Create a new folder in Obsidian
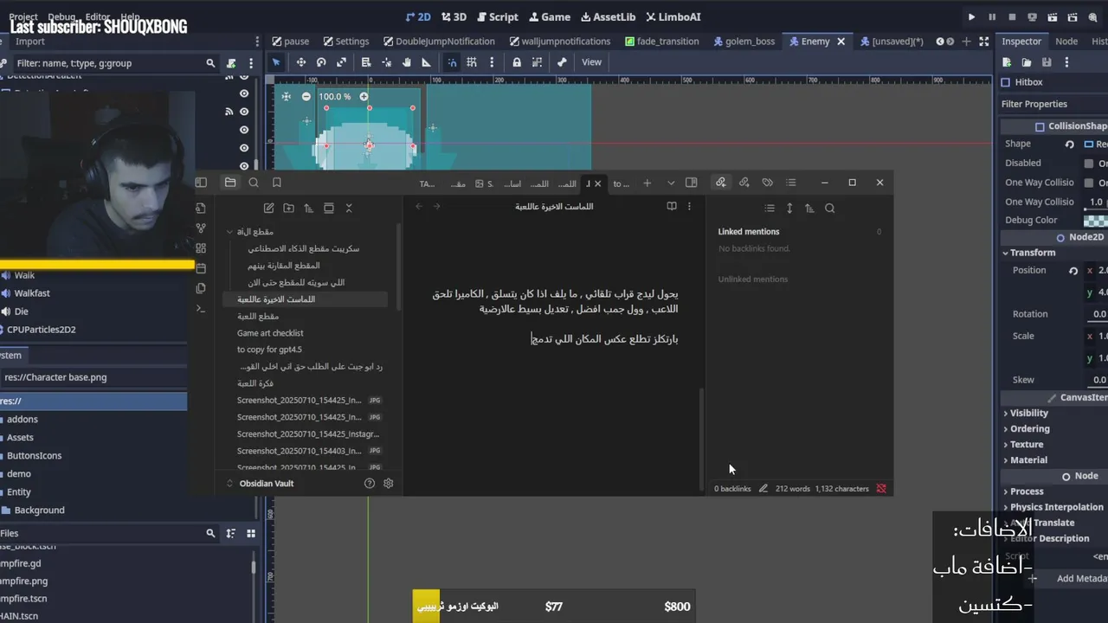The image size is (1108, 623). tap(289, 209)
